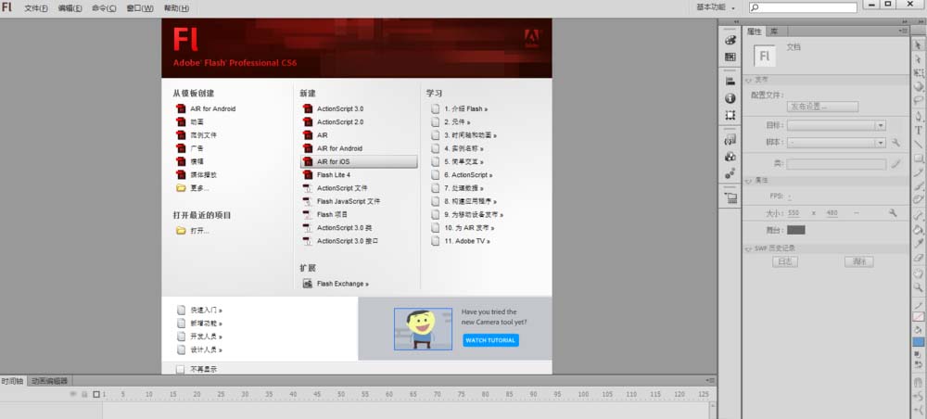Open the 基本功能 workspace switcher
The width and height of the screenshot is (927, 419).
tap(716, 7)
